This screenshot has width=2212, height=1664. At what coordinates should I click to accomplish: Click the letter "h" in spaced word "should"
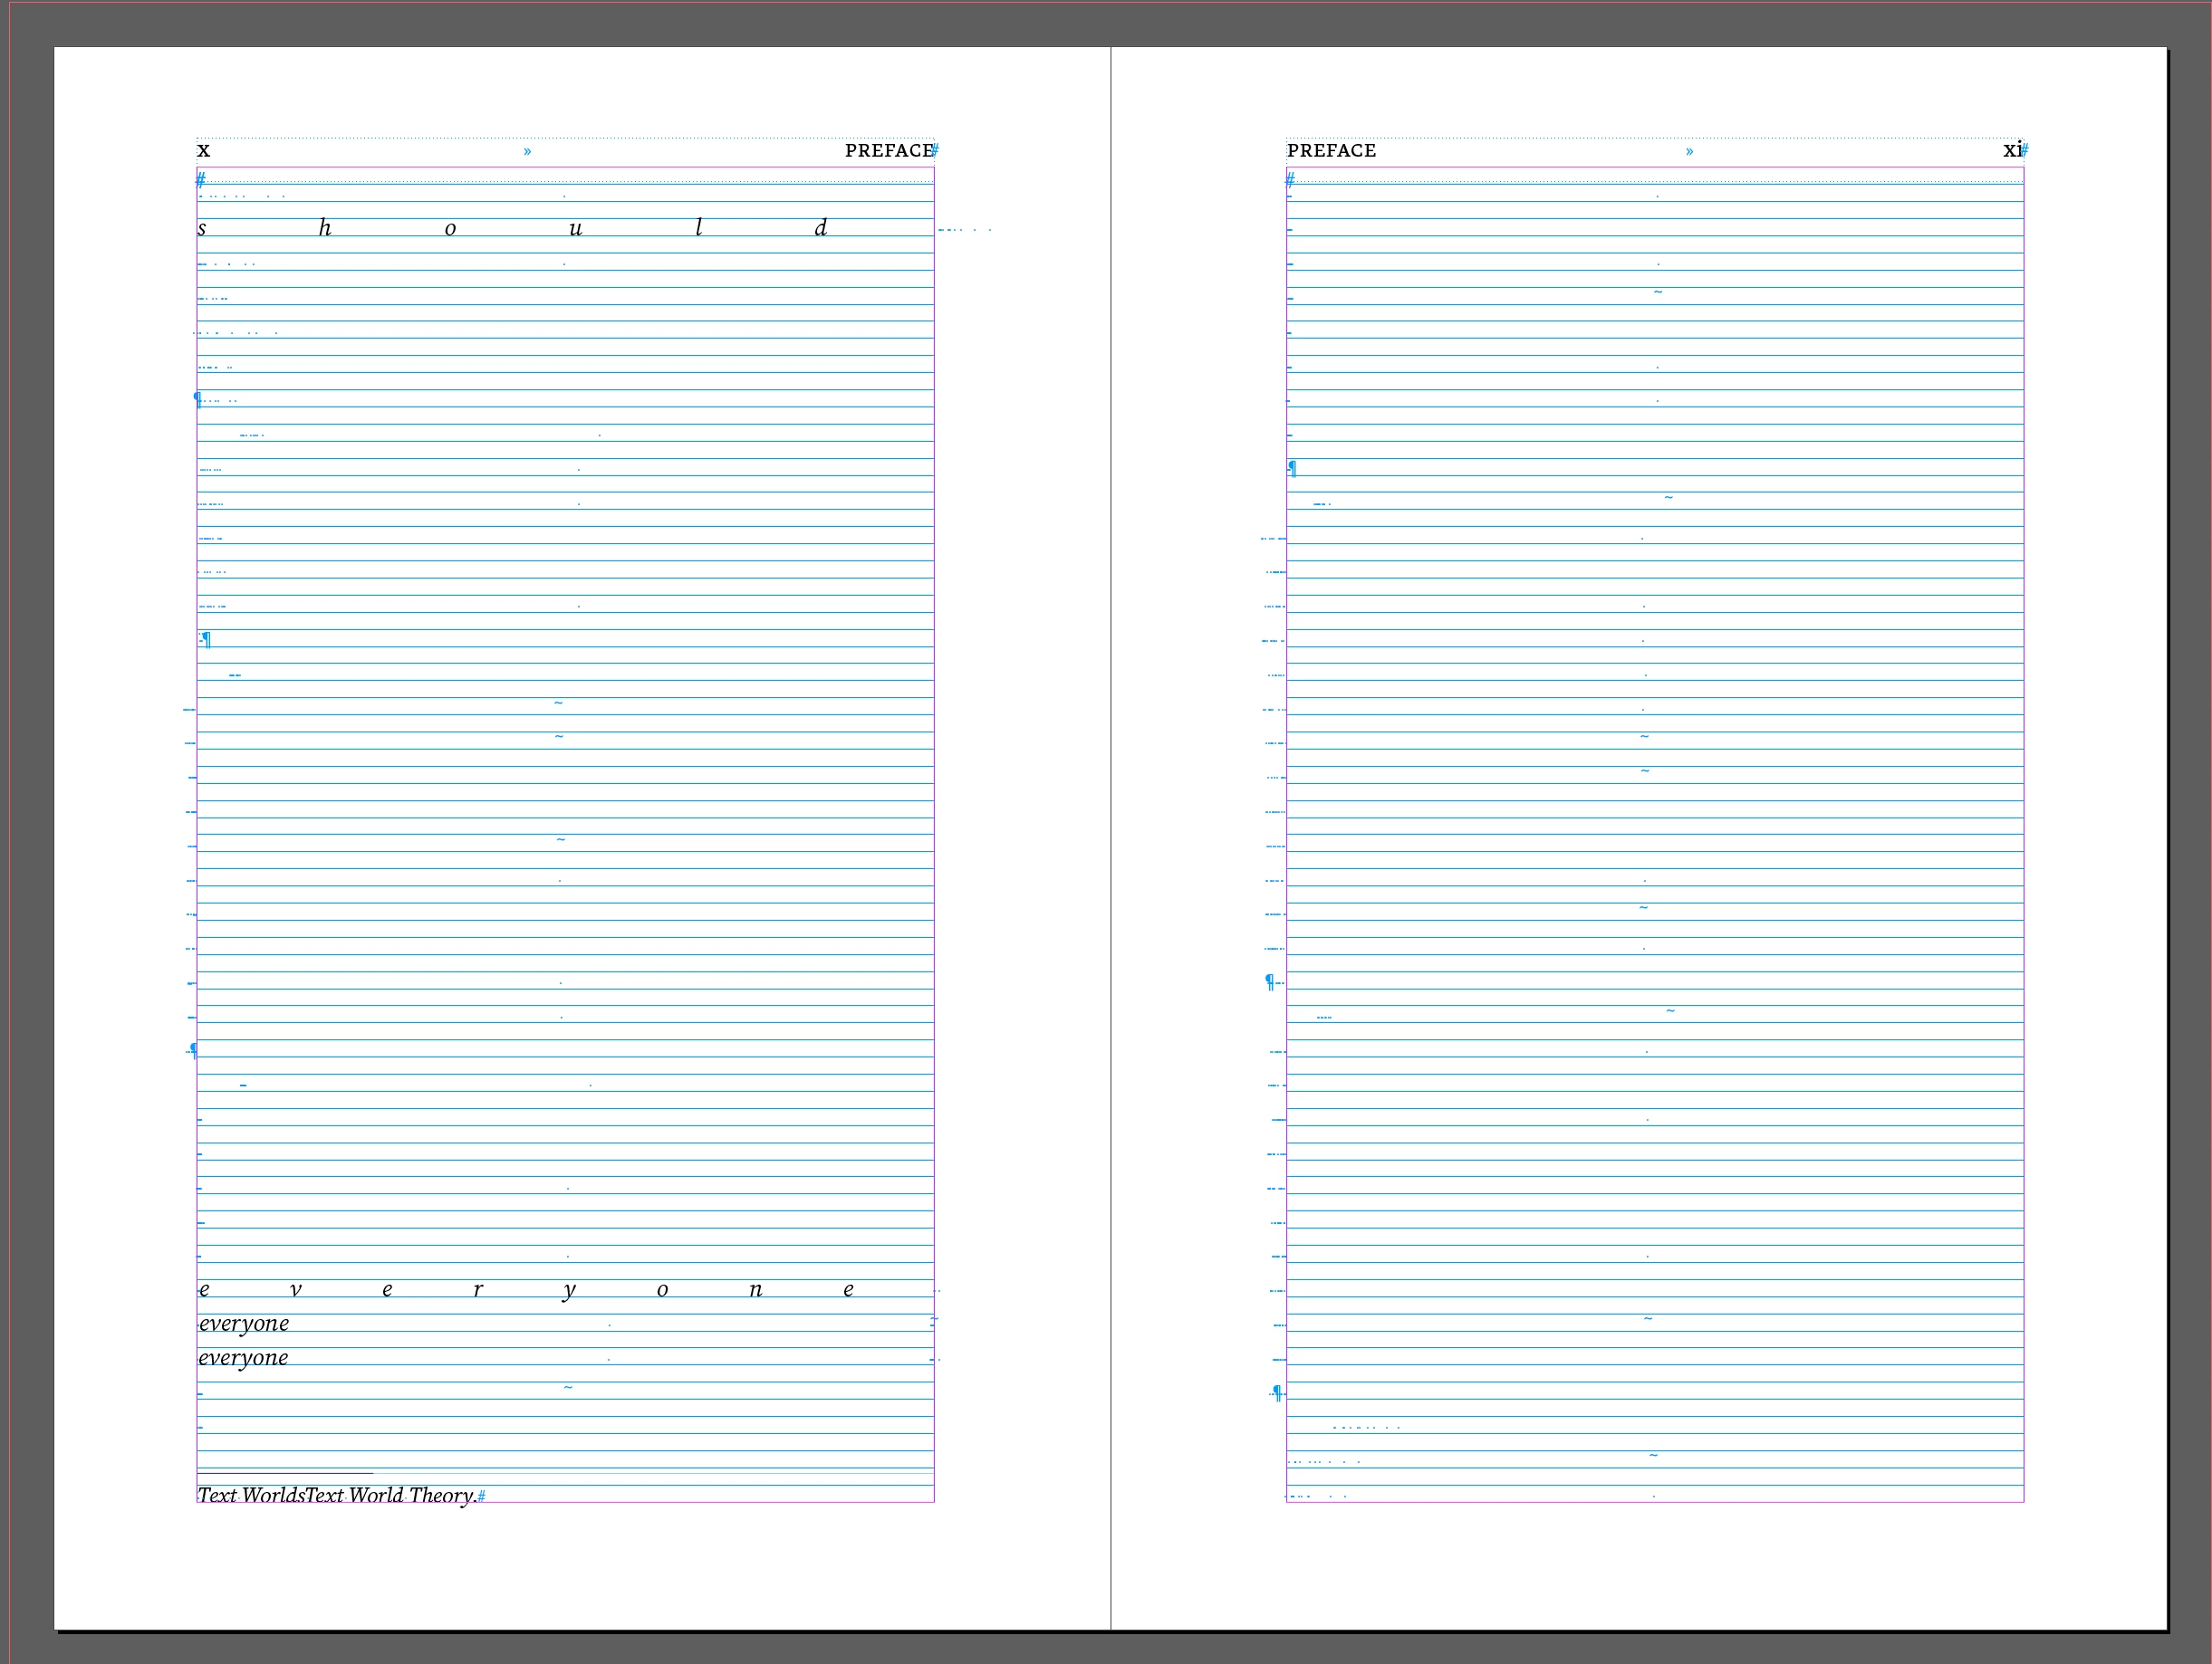(324, 229)
